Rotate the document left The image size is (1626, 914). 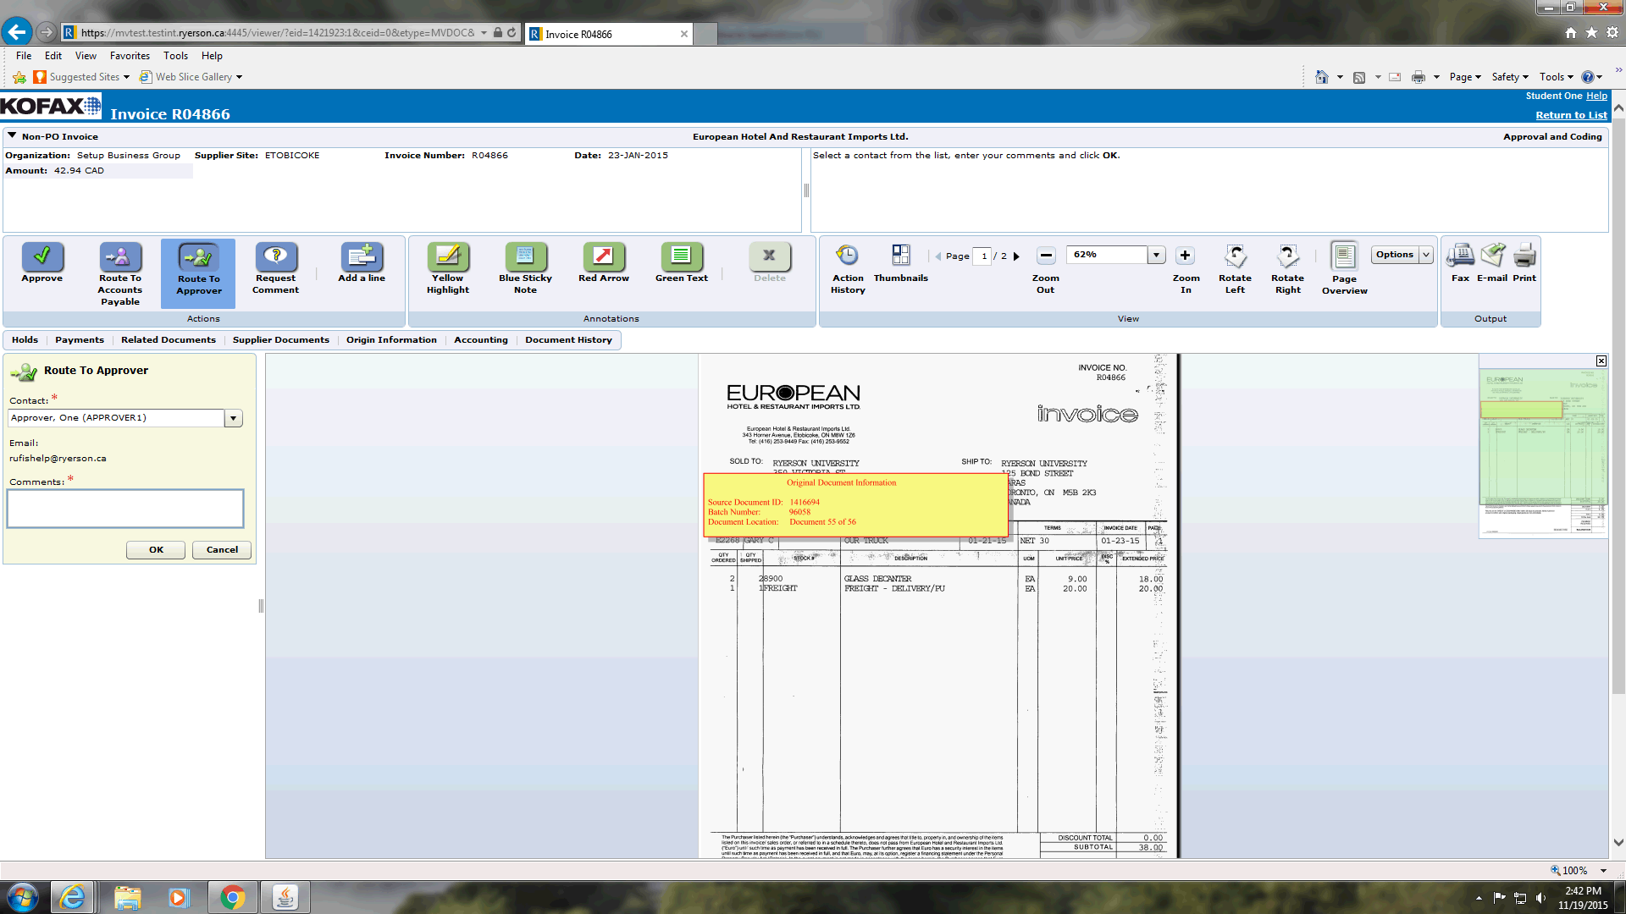point(1235,256)
